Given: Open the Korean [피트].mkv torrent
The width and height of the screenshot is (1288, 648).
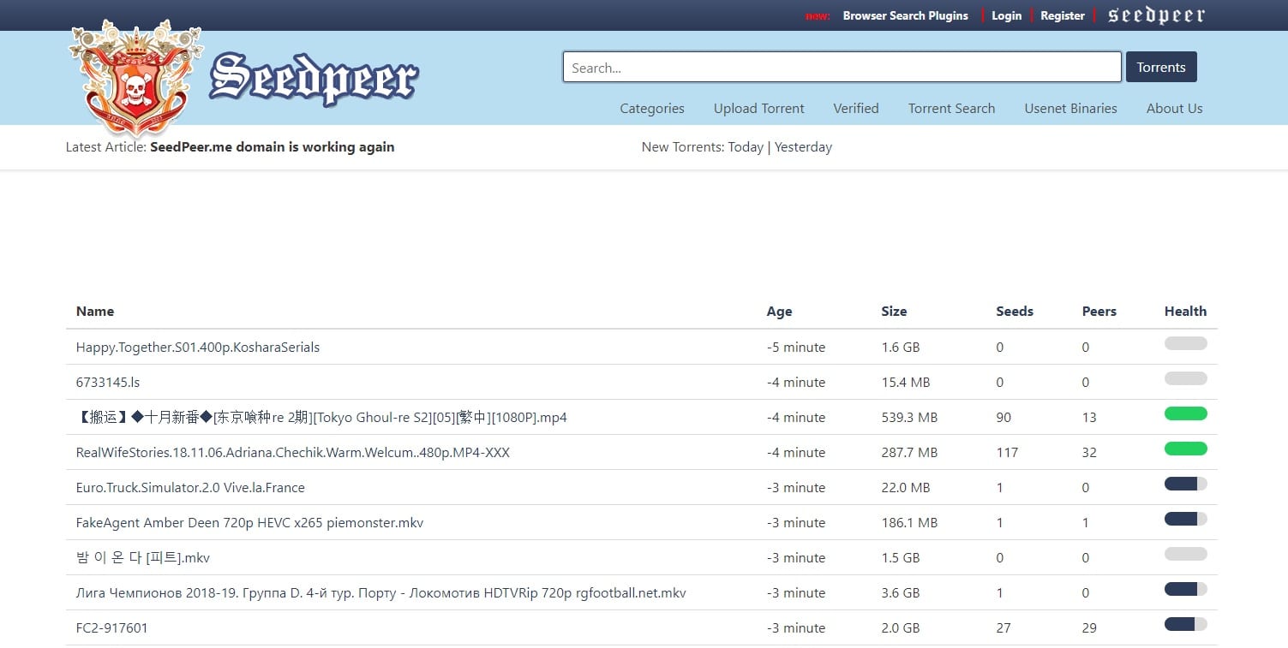Looking at the screenshot, I should [x=143, y=558].
